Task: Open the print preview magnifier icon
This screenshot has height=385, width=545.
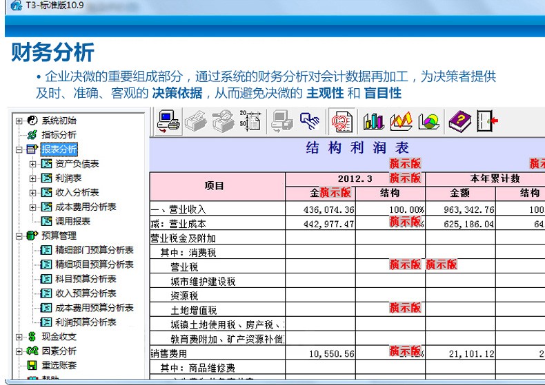Action: (x=223, y=121)
